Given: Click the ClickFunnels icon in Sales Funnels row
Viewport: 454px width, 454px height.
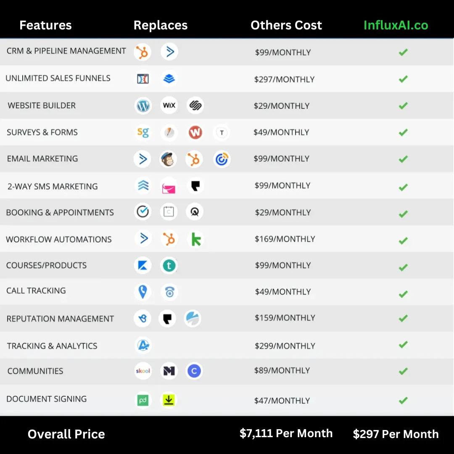Looking at the screenshot, I should tap(143, 79).
